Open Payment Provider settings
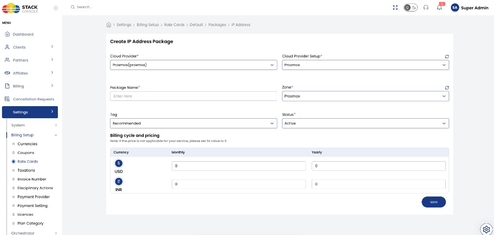 [x=34, y=197]
